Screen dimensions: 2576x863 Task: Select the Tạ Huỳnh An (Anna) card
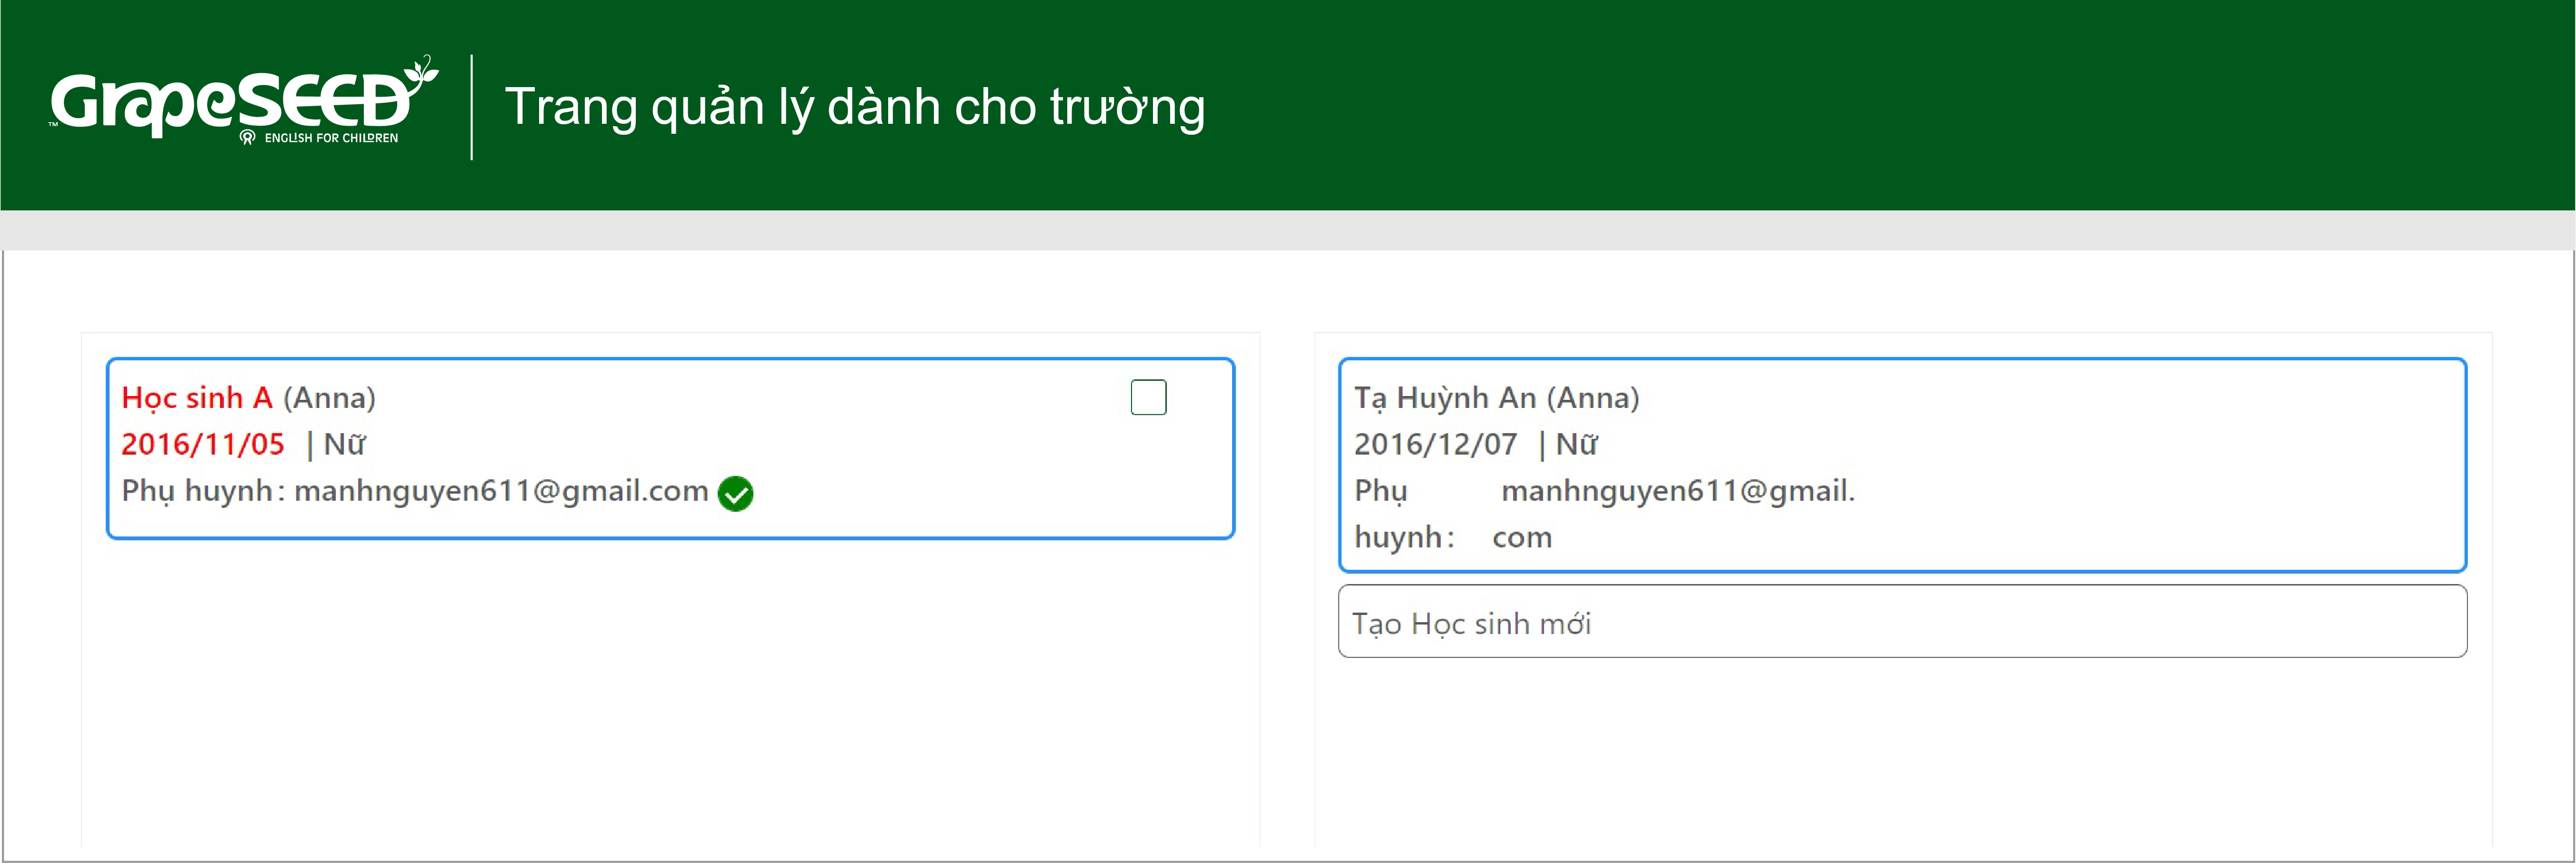pos(1902,465)
